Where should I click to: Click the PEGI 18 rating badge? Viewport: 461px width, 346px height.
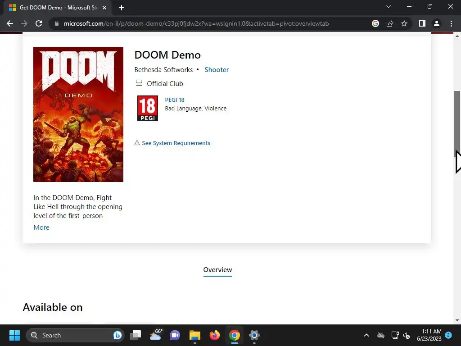point(148,108)
